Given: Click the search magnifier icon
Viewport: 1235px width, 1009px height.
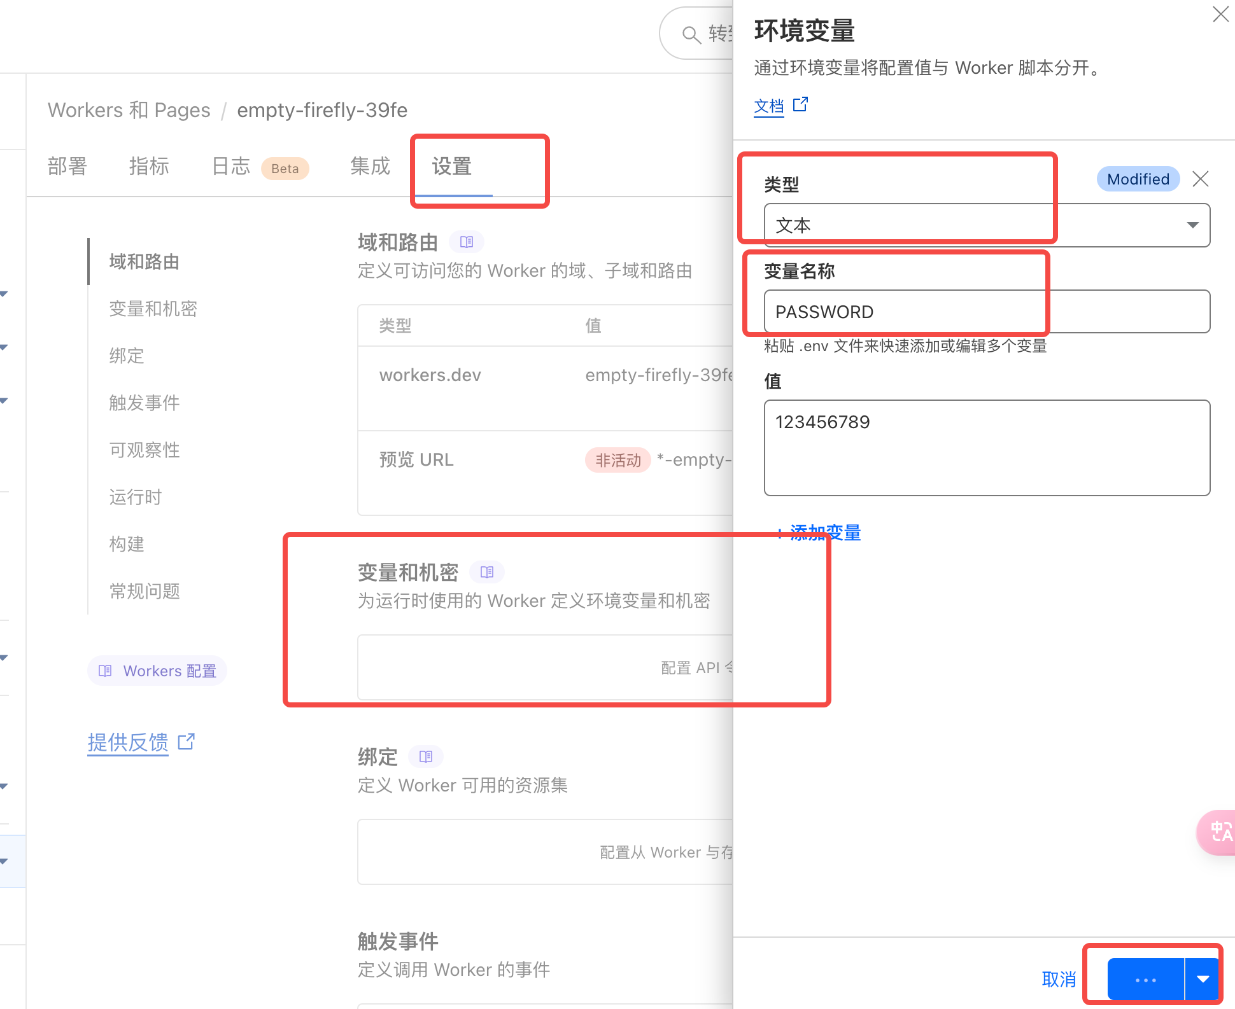Looking at the screenshot, I should [x=691, y=34].
